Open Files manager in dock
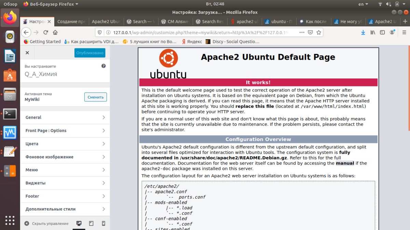410x230 pixels. click(10, 94)
